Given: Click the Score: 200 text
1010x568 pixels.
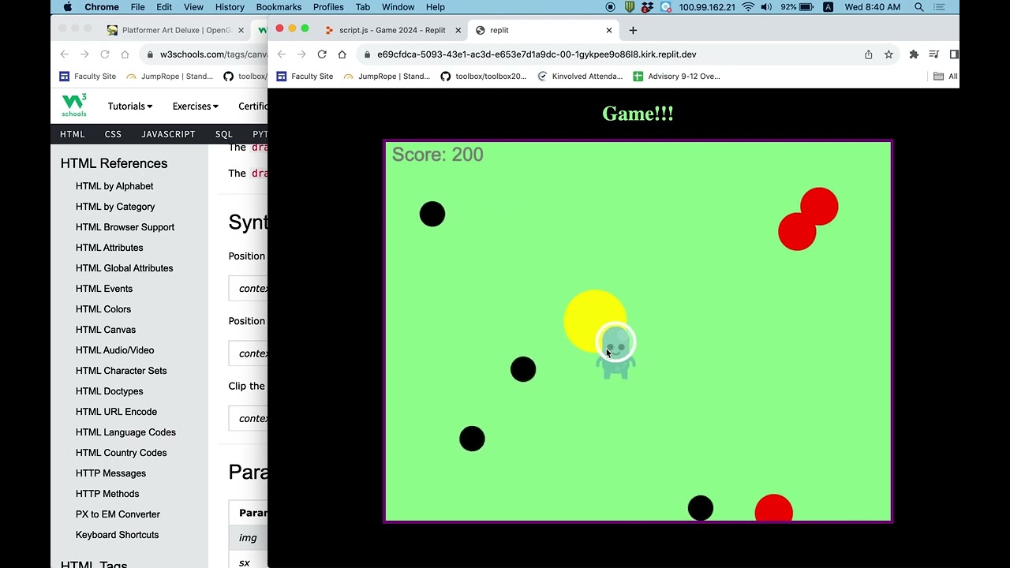Looking at the screenshot, I should click(437, 155).
